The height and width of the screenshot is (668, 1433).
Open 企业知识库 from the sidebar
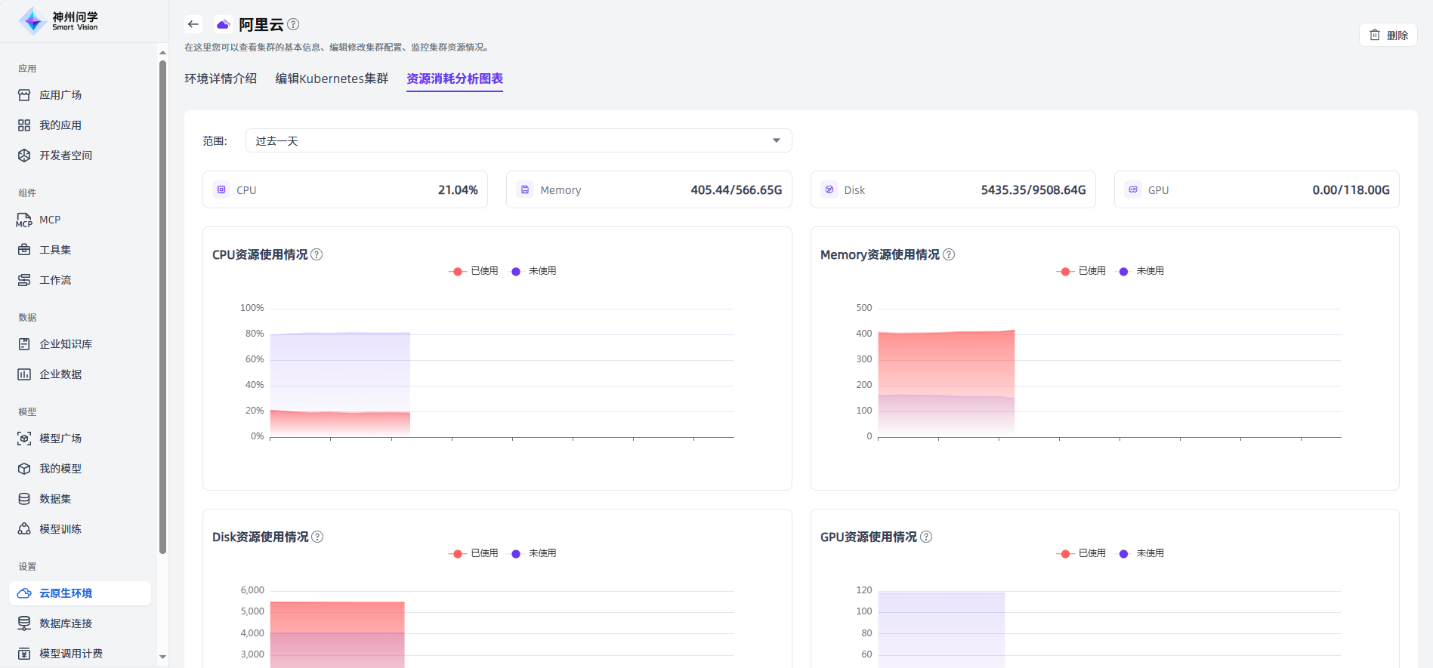point(65,344)
